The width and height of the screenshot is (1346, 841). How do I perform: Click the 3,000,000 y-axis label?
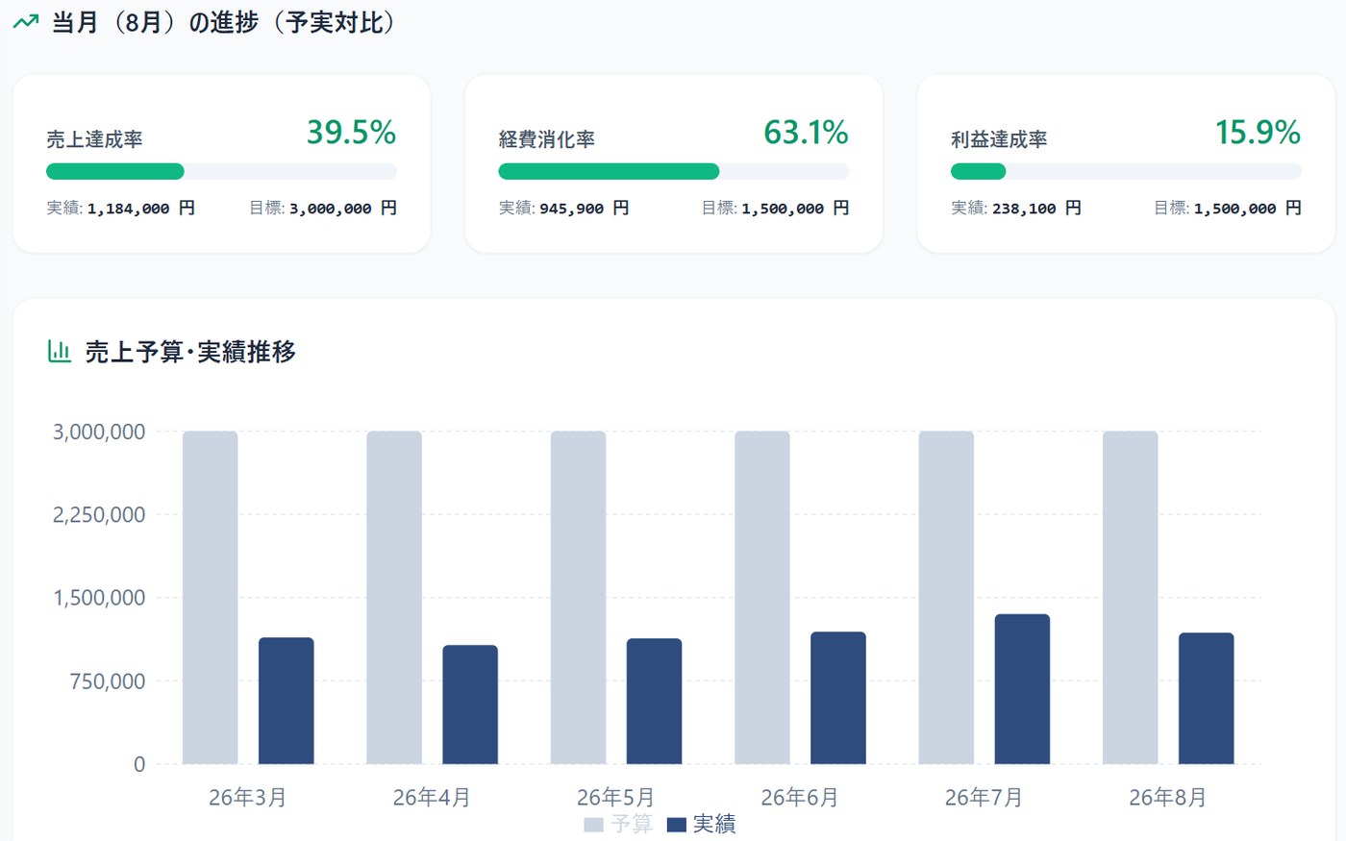[x=99, y=432]
